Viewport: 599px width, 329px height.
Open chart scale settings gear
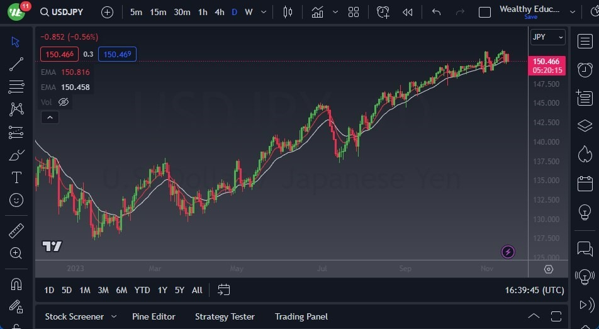tap(548, 269)
